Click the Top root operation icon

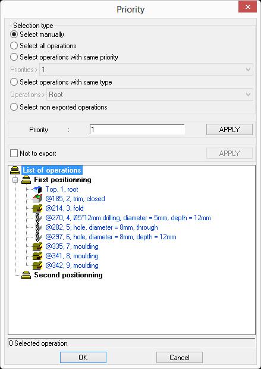click(x=37, y=189)
